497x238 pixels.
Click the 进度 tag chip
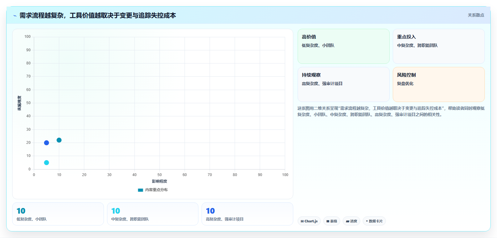click(351, 221)
